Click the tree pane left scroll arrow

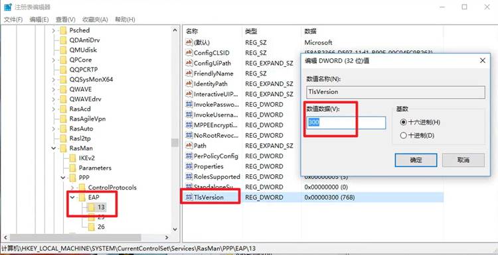coord(5,237)
